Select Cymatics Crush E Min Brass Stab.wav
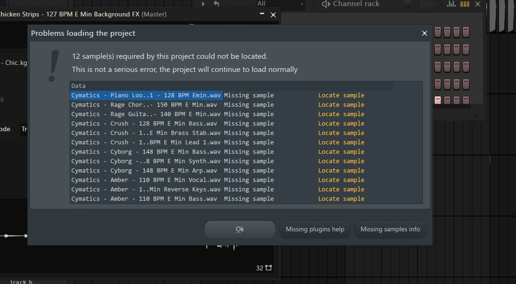Screen dimensions: 516x284 pyautogui.click(x=146, y=133)
